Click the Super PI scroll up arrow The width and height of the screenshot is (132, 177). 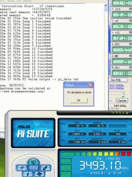point(106,5)
